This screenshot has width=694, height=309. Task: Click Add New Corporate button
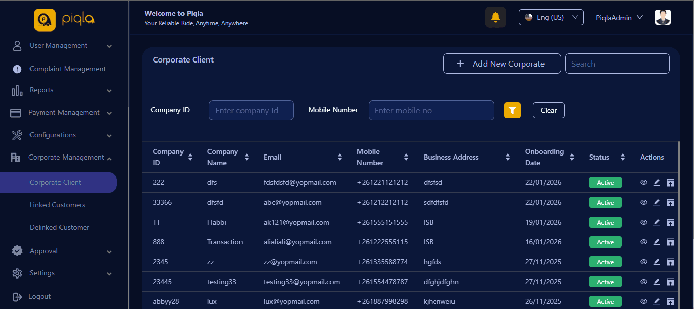pos(502,64)
